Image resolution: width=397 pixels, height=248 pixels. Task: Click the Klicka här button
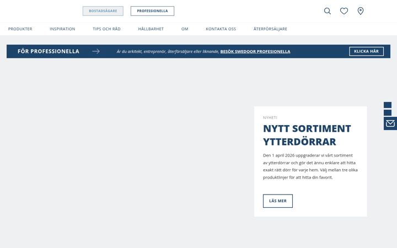click(x=366, y=51)
